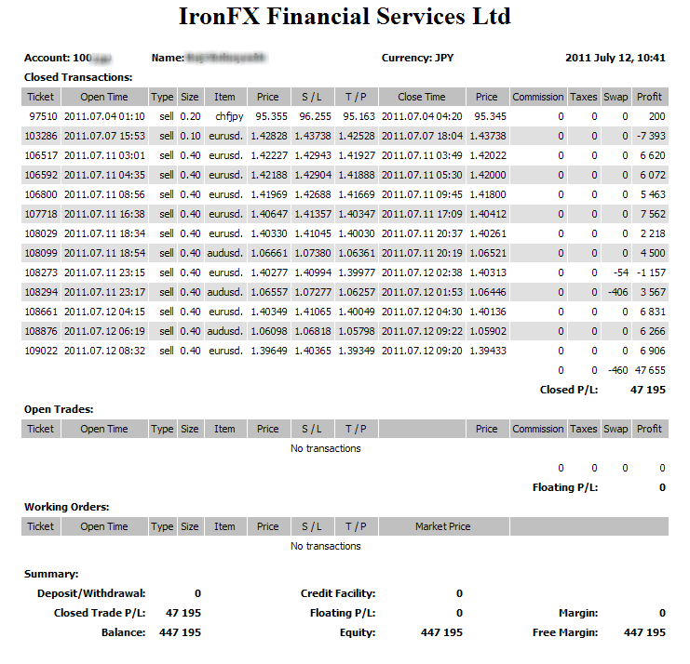
Task: Click the Closed Transactions heading
Action: [x=78, y=77]
